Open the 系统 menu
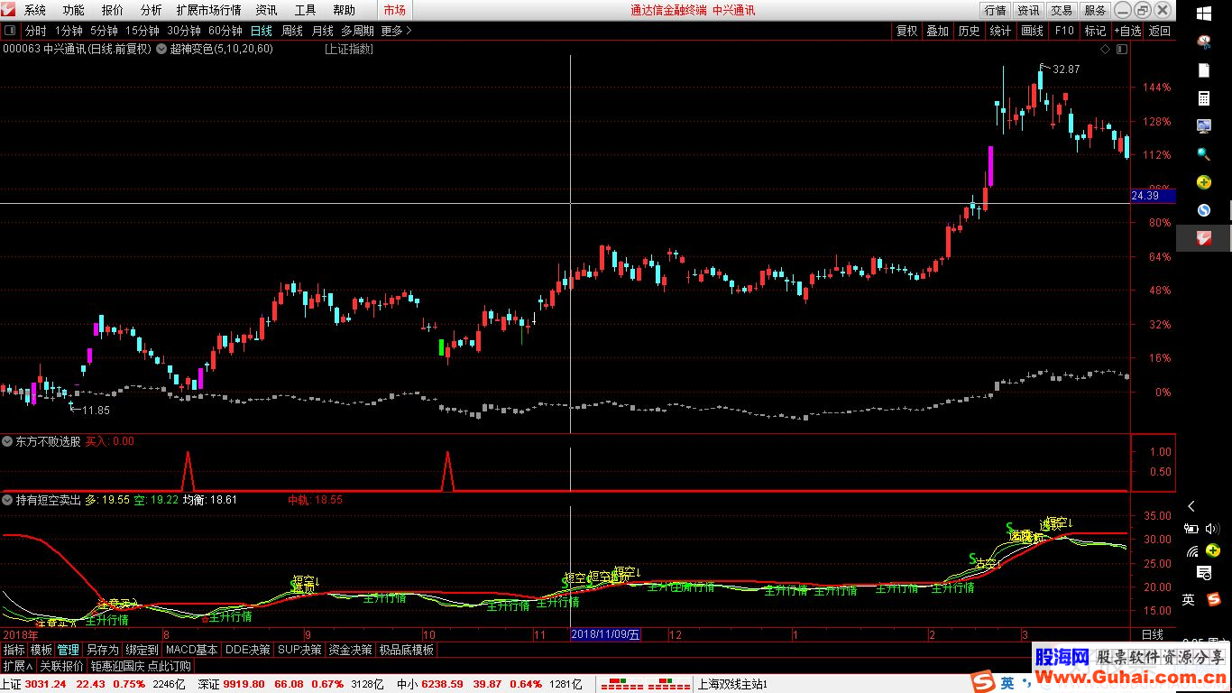 pyautogui.click(x=35, y=10)
